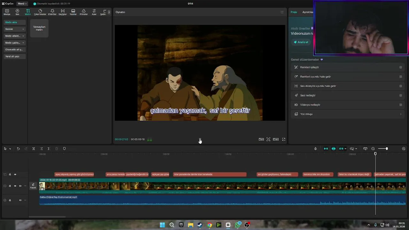Expand the Metin şablonları section

pos(14,42)
